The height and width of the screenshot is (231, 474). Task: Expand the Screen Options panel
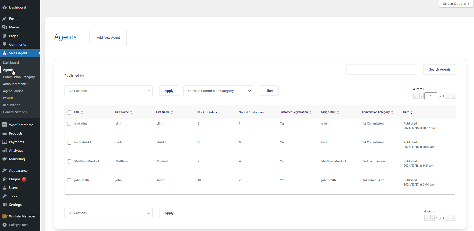pyautogui.click(x=456, y=4)
